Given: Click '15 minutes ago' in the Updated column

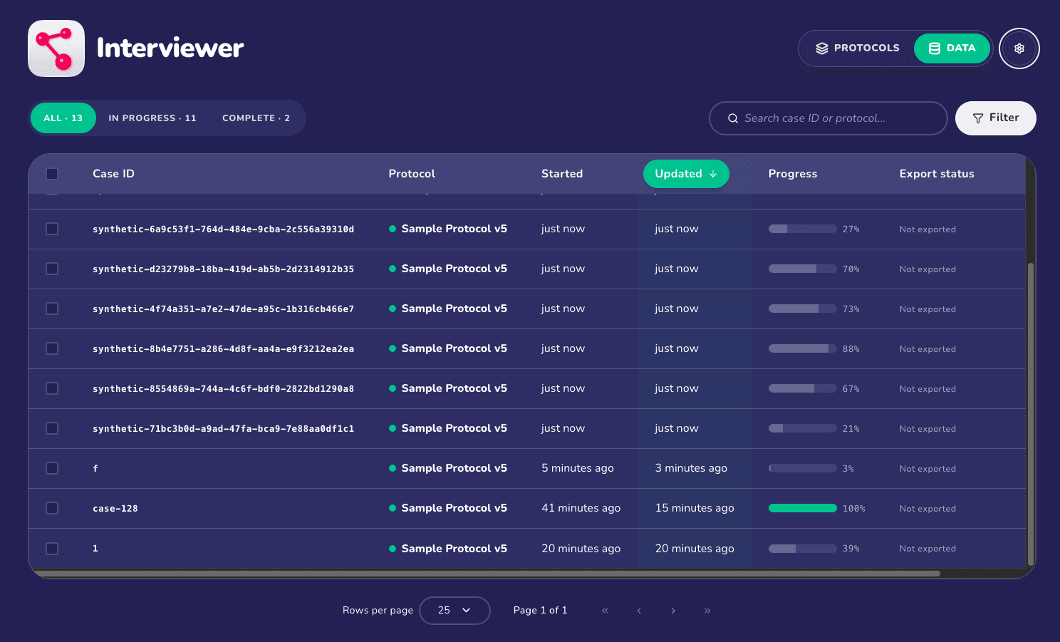Looking at the screenshot, I should (x=695, y=508).
